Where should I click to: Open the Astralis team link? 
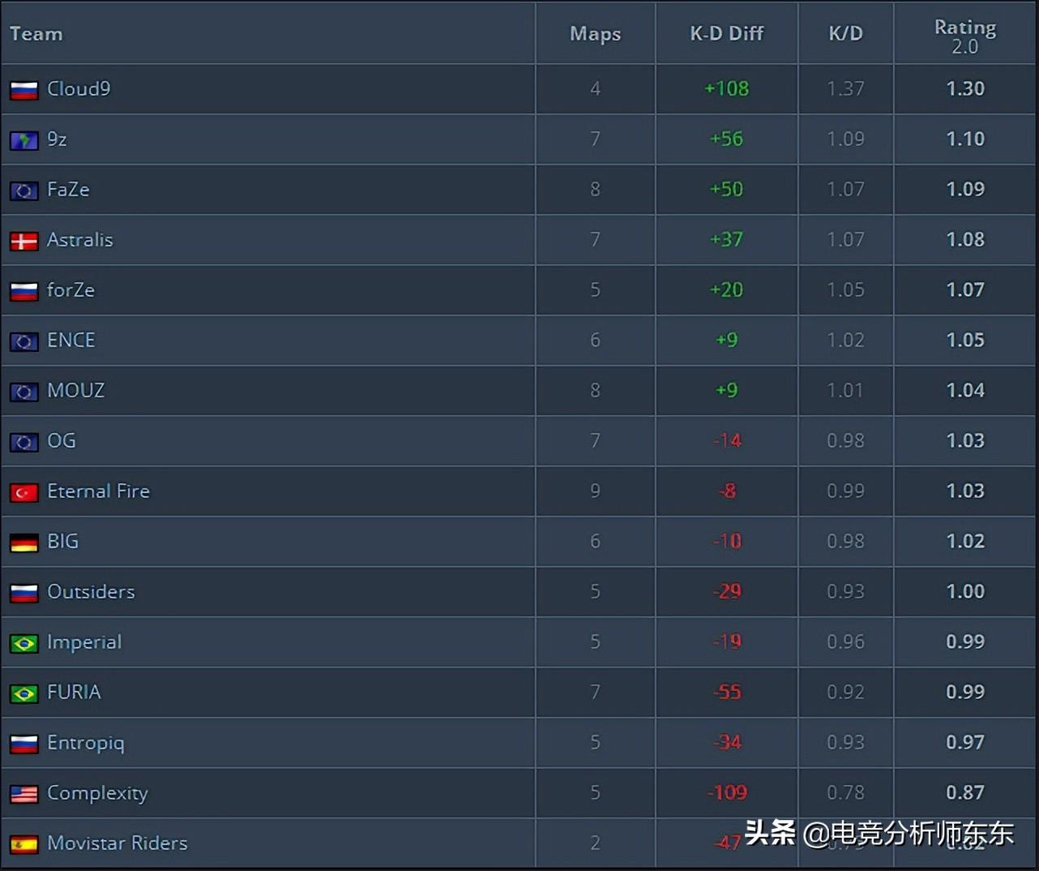[80, 239]
